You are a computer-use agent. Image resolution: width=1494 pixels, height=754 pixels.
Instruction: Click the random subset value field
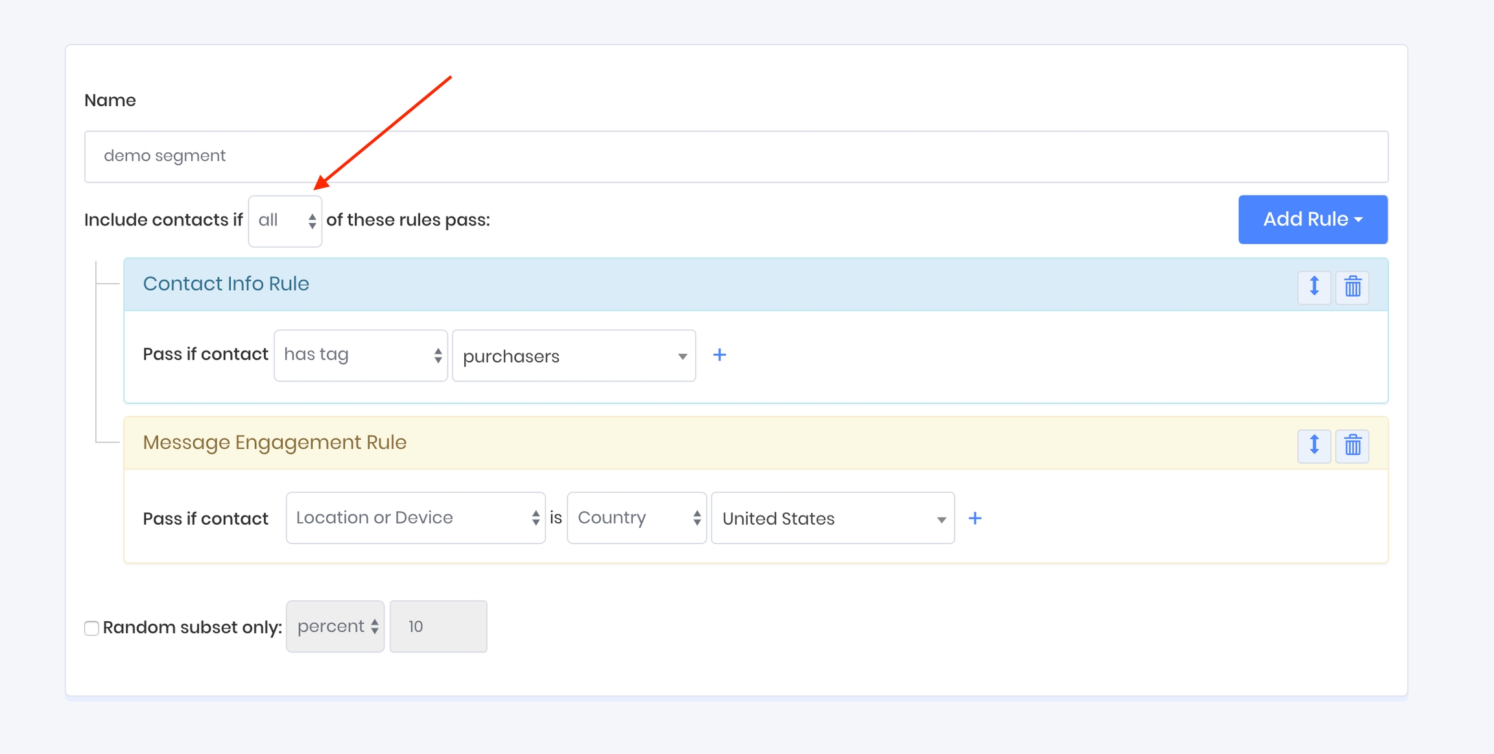[x=438, y=626]
